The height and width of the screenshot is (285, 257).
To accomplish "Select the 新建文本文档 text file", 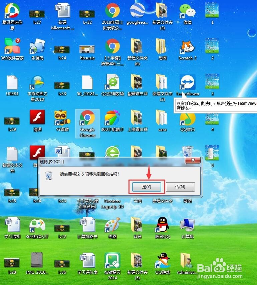I will pyautogui.click(x=12, y=154).
